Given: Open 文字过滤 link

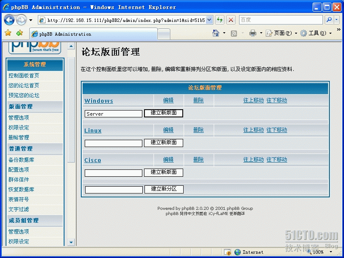Looking at the screenshot, I should pos(18,209).
